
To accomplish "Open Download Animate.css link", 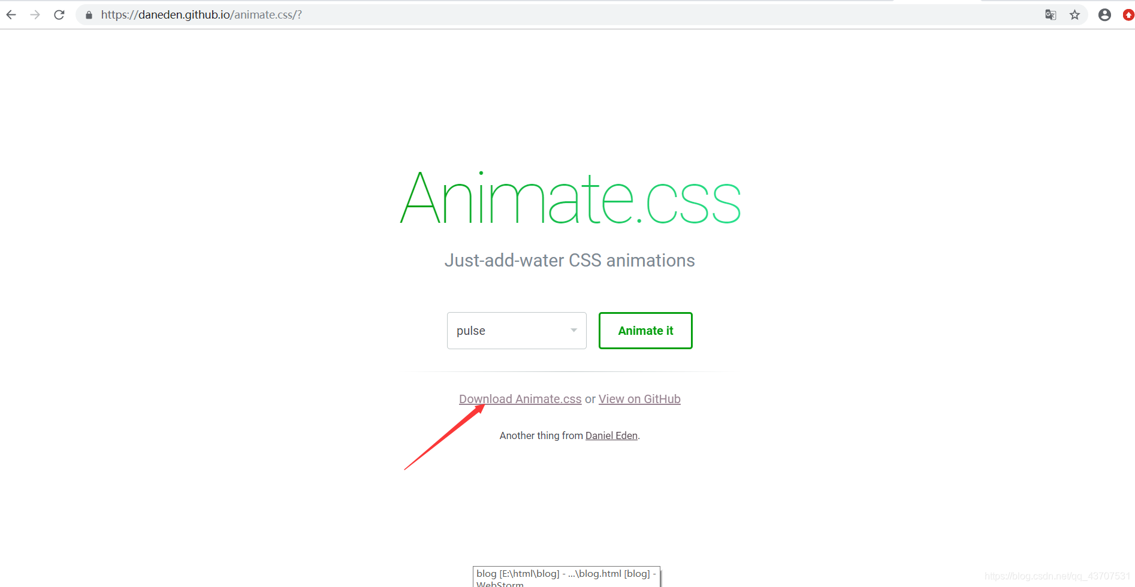I will click(x=520, y=399).
